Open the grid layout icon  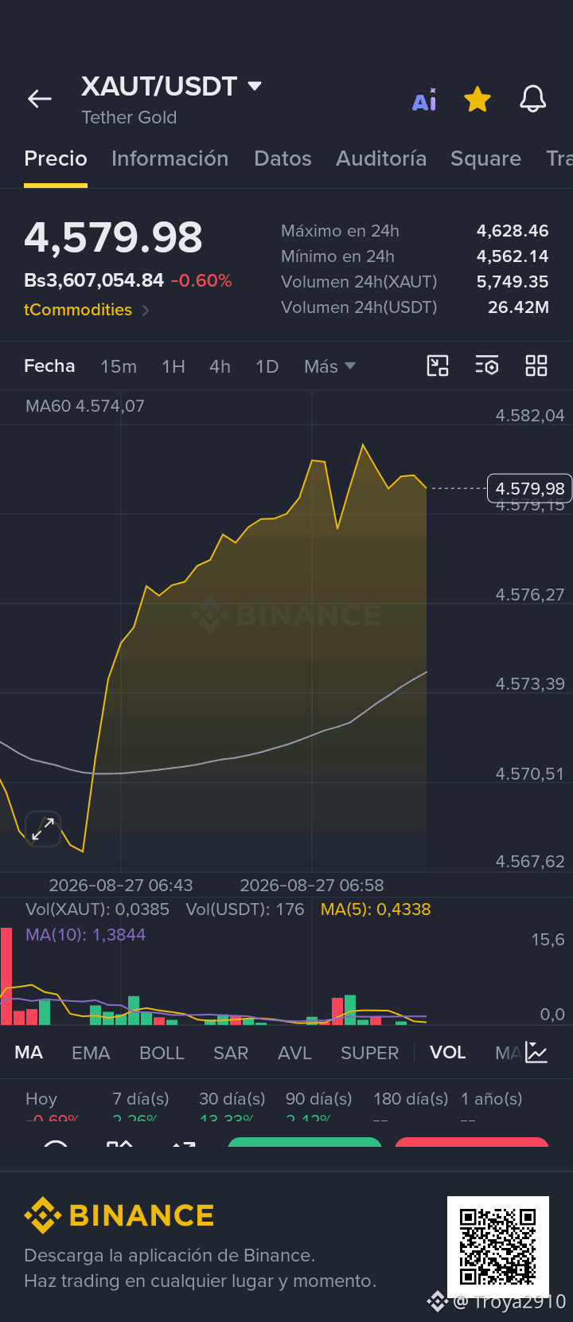pos(536,366)
